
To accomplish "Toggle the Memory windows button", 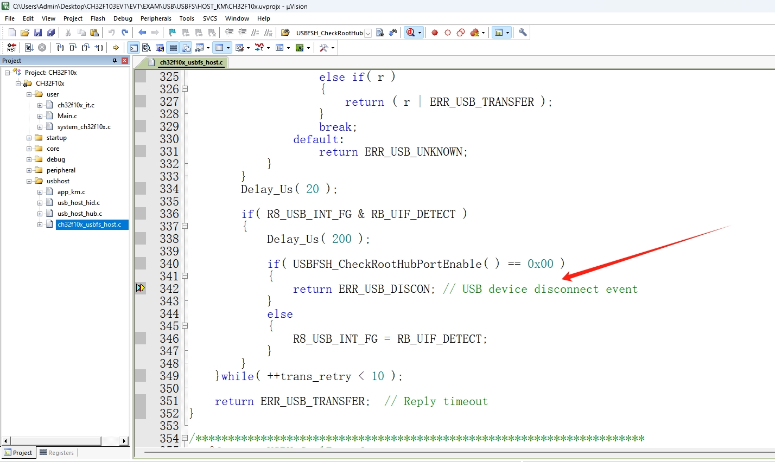I will point(219,48).
